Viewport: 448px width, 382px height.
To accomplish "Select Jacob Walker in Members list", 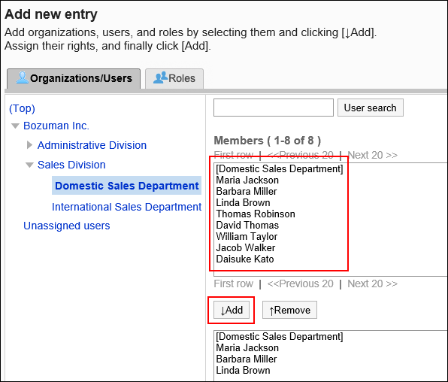I will point(246,247).
